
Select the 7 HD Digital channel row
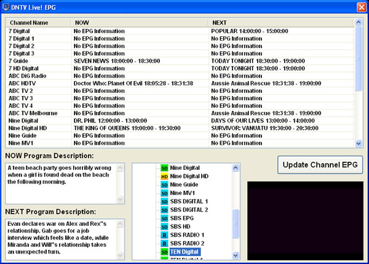tap(180, 68)
